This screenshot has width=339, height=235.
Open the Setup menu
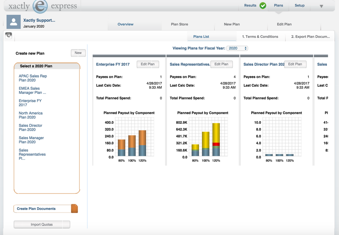coord(300,5)
